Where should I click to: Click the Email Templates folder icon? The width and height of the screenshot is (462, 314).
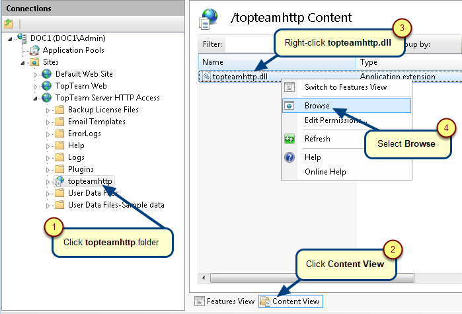point(59,122)
